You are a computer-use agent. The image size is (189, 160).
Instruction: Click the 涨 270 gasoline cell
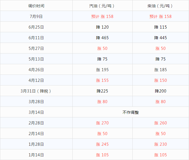[102, 123]
